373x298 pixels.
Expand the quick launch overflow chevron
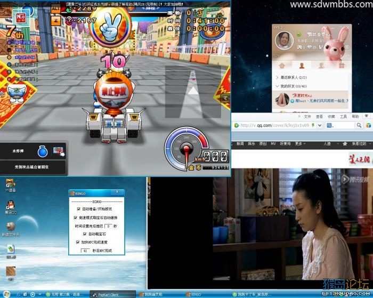pos(40,294)
